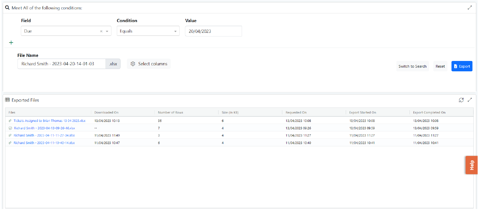Click the circled check beside the 2023-04-13 file

[10, 128]
